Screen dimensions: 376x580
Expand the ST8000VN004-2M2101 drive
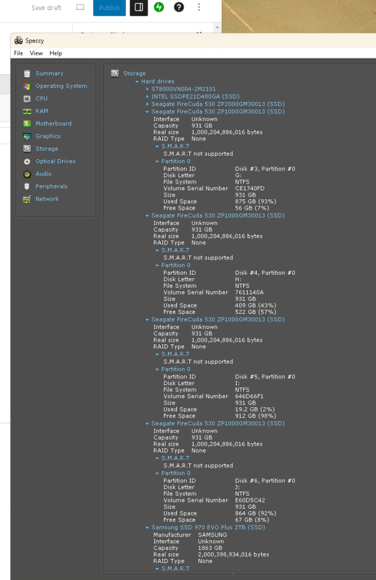pos(148,89)
